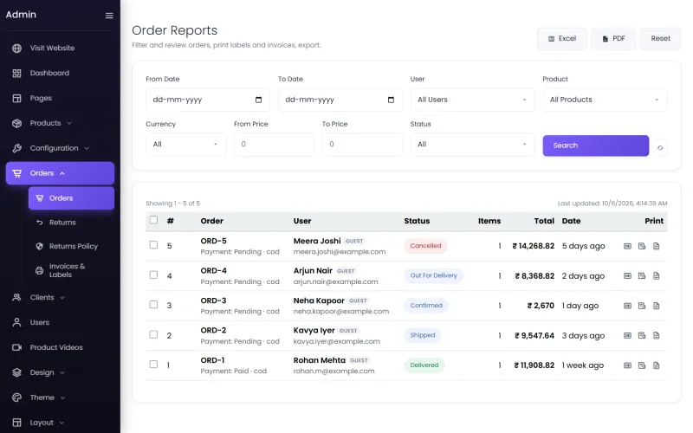This screenshot has height=433, width=693.
Task: Expand the Layout sidebar menu
Action: (60, 423)
